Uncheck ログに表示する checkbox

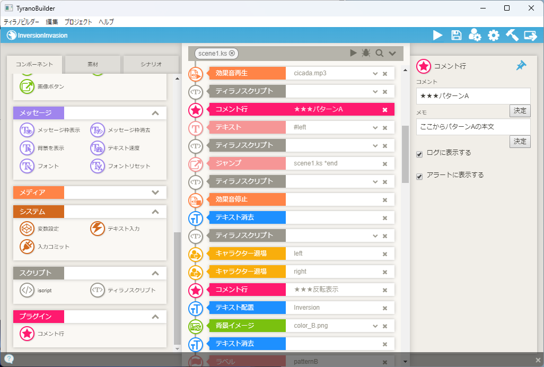tap(420, 154)
